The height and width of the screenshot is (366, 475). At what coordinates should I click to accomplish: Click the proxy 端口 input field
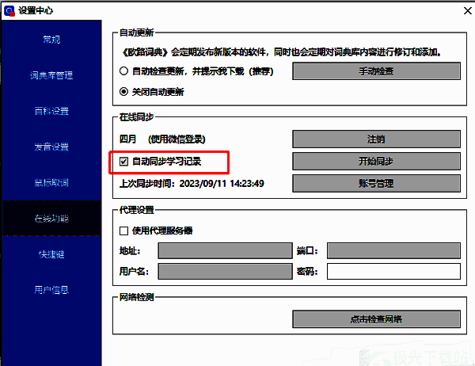pyautogui.click(x=393, y=251)
